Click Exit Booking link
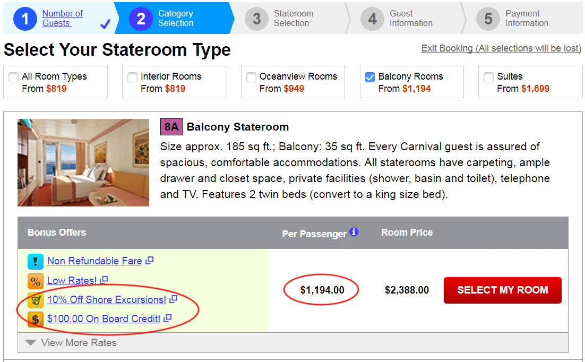The height and width of the screenshot is (362, 585). point(501,48)
